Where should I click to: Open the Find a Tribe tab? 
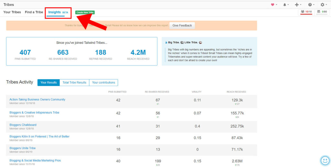[34, 12]
